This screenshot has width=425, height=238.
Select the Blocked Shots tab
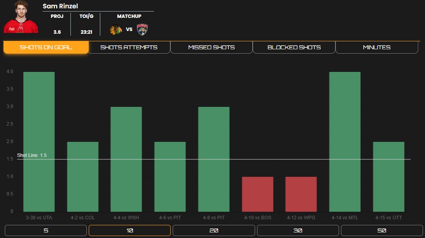tap(294, 47)
